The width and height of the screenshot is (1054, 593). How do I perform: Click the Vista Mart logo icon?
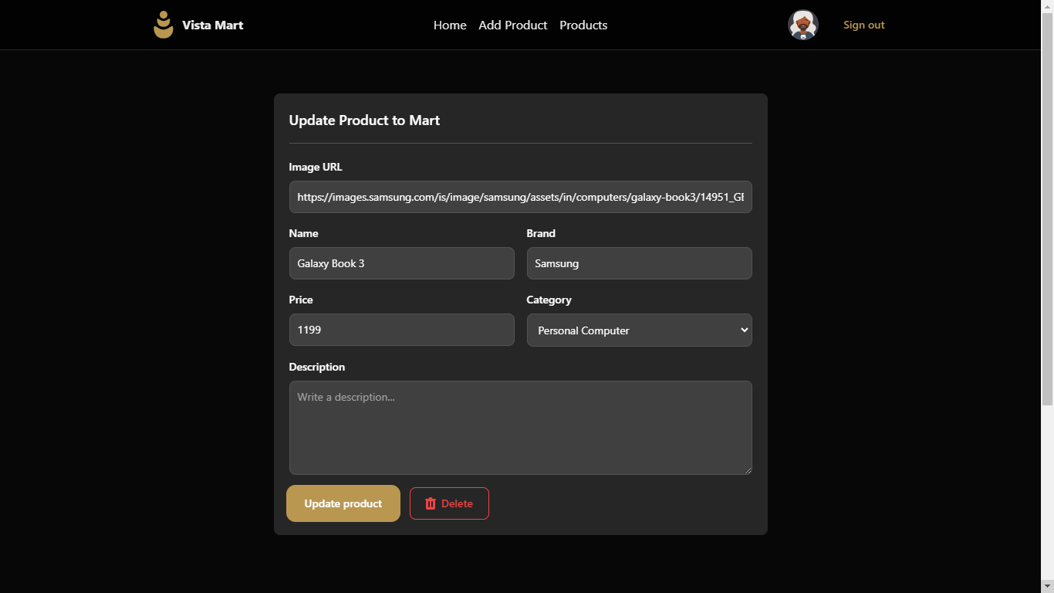tap(164, 25)
